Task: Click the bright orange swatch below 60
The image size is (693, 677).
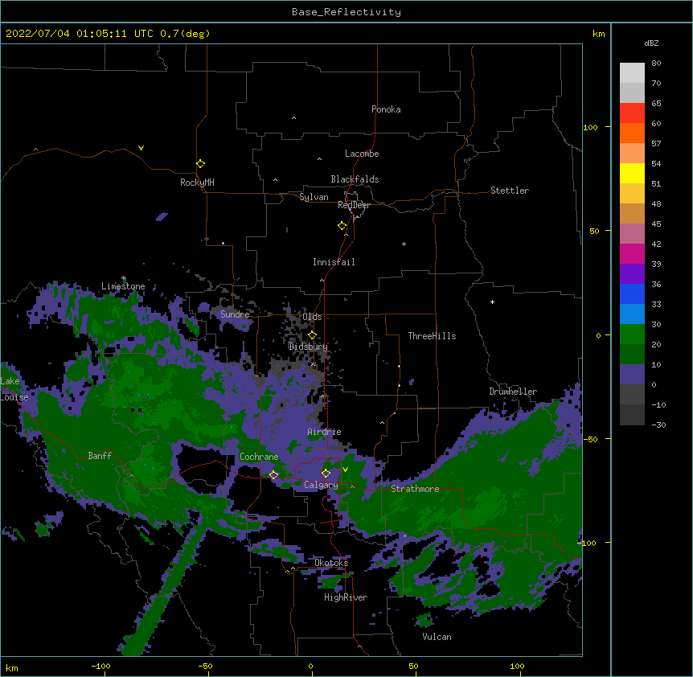Action: pyautogui.click(x=632, y=133)
